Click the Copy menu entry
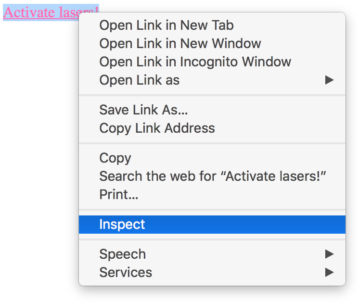Image resolution: width=358 pixels, height=302 pixels. (x=115, y=158)
